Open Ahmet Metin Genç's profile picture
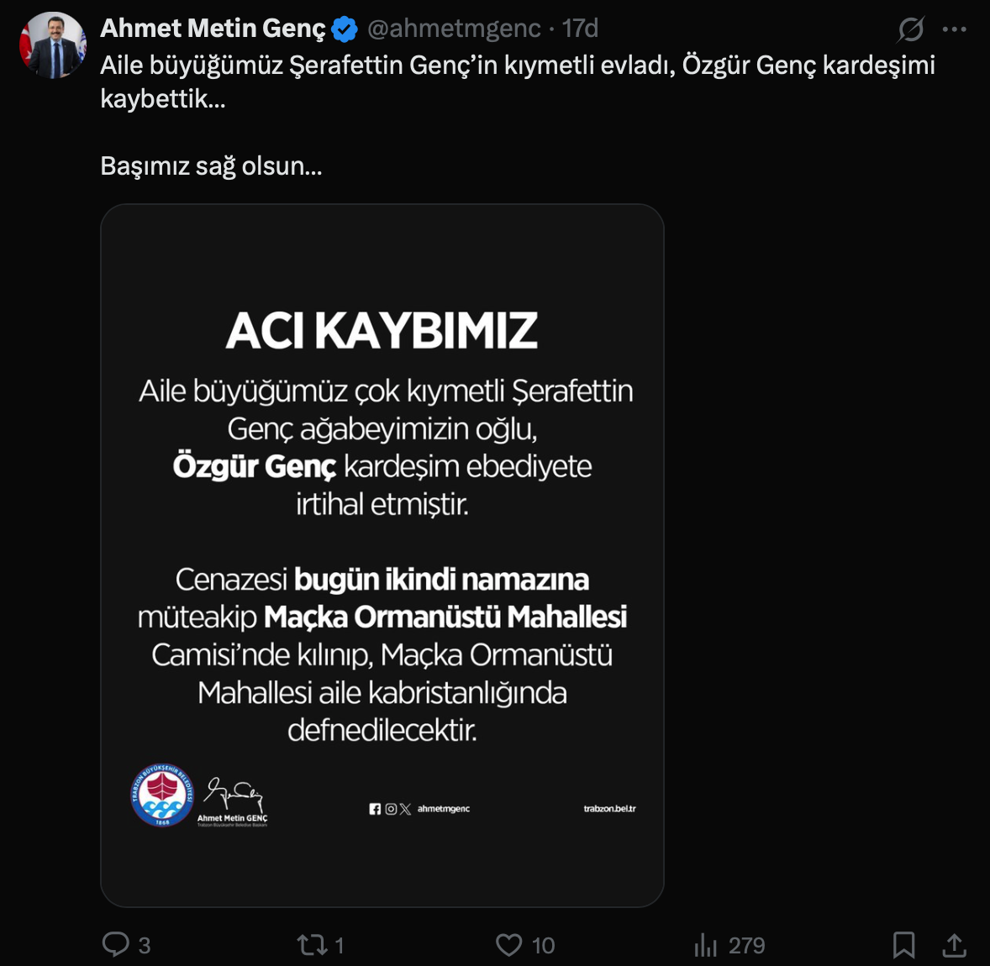The width and height of the screenshot is (990, 966). pos(53,45)
